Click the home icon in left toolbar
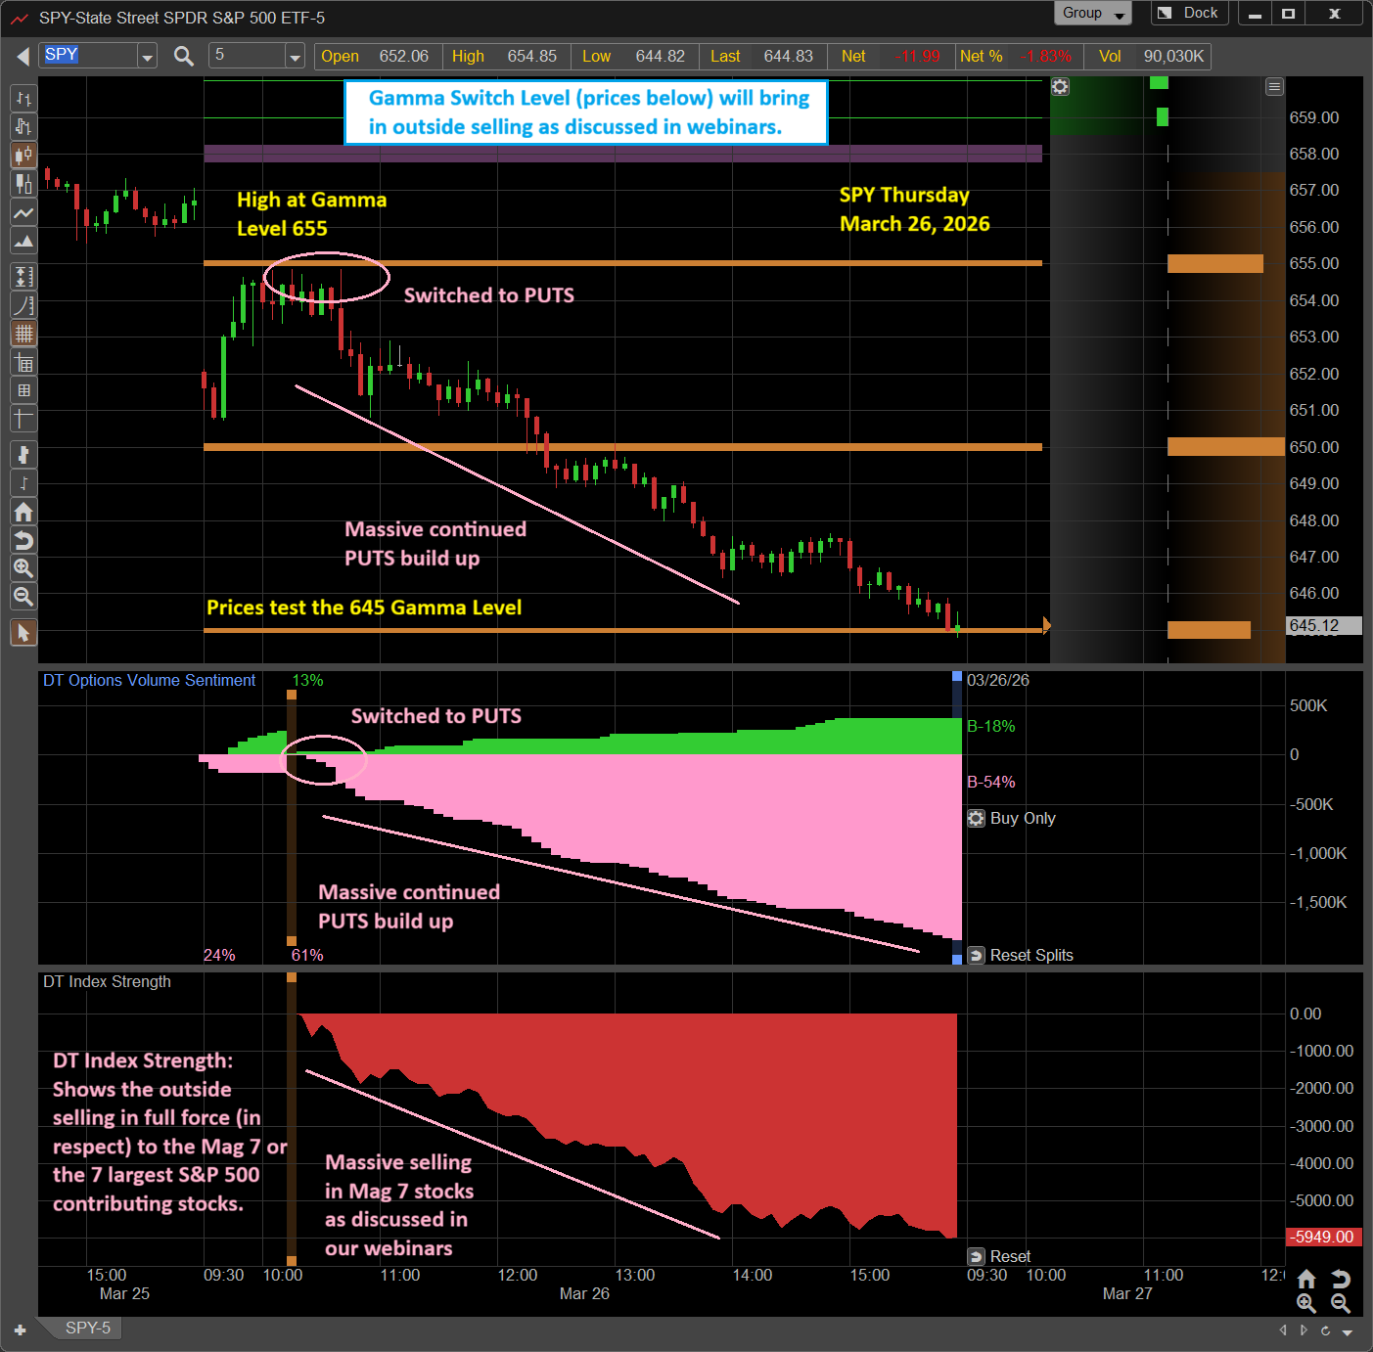The width and height of the screenshot is (1373, 1352). point(23,512)
